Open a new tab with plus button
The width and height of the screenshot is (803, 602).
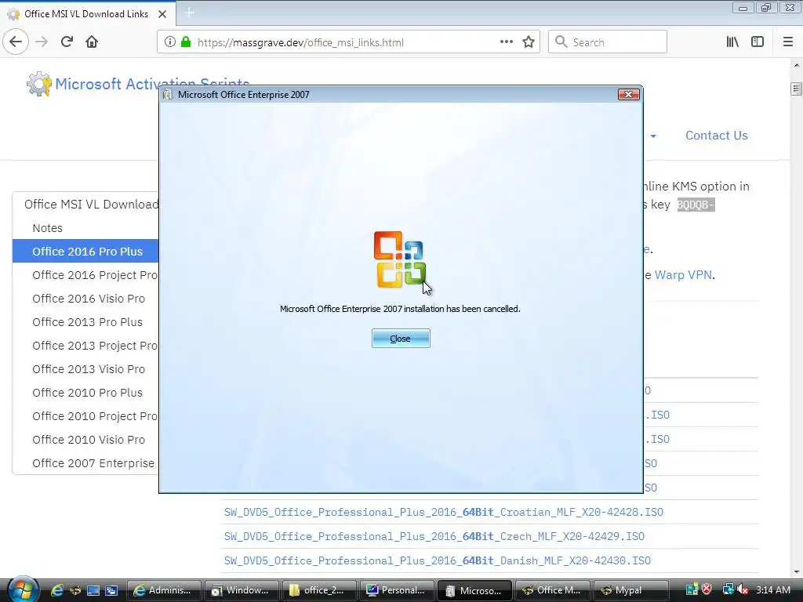tap(189, 13)
